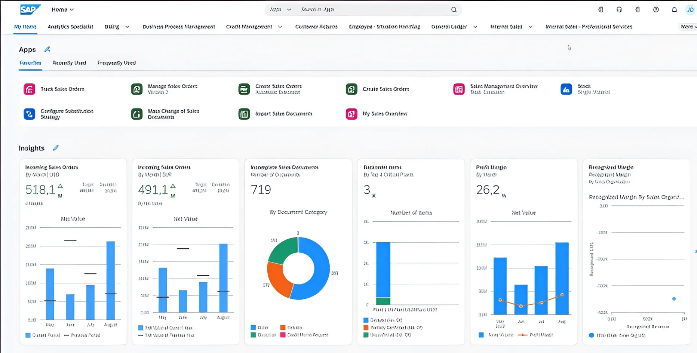Launch Configure Substitution Strategy app icon

pyautogui.click(x=29, y=114)
